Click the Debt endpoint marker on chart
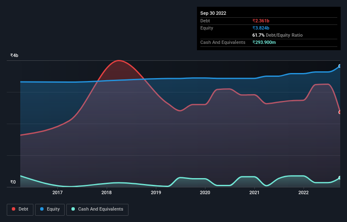This screenshot has height=222, width=347. [x=340, y=112]
